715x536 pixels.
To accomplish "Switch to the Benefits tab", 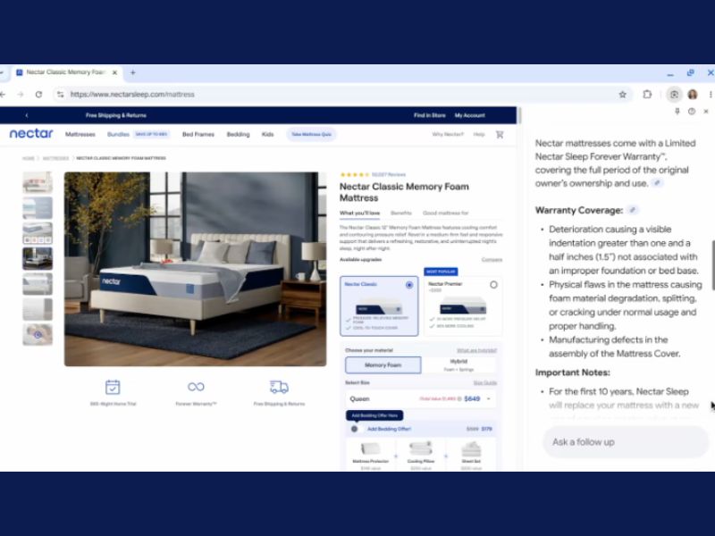I will [401, 214].
